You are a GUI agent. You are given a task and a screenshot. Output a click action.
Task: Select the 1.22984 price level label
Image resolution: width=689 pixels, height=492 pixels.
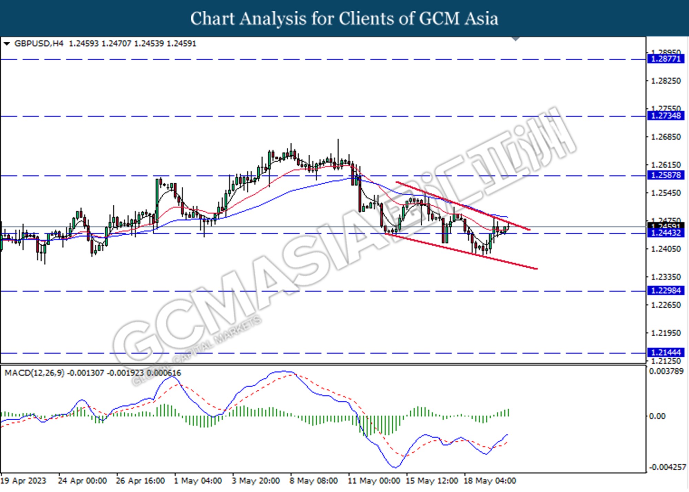point(666,291)
